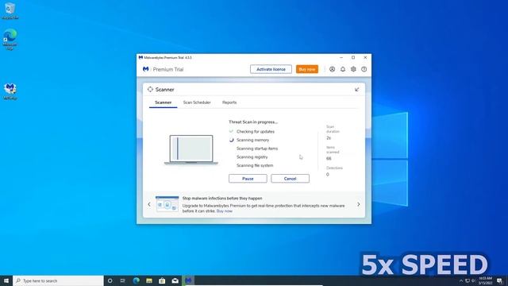Click the volume icon in the system tray
The height and width of the screenshot is (286, 508).
(x=473, y=280)
